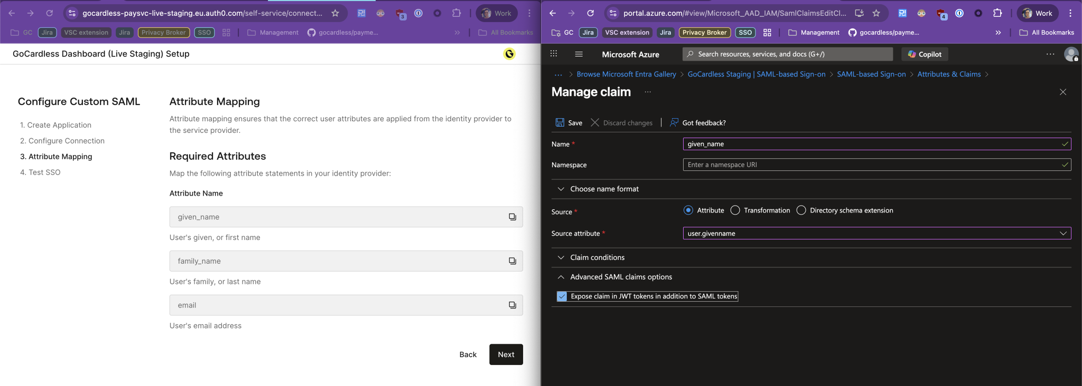Copy the given_name attribute value
Viewport: 1082px width, 386px height.
[512, 217]
